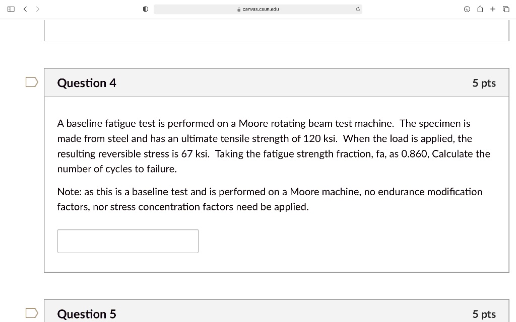Go back using the back chevron
The image size is (516, 322).
[25, 9]
